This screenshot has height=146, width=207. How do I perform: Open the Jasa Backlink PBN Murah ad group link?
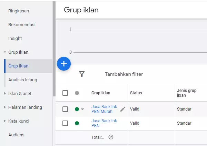[104, 109]
